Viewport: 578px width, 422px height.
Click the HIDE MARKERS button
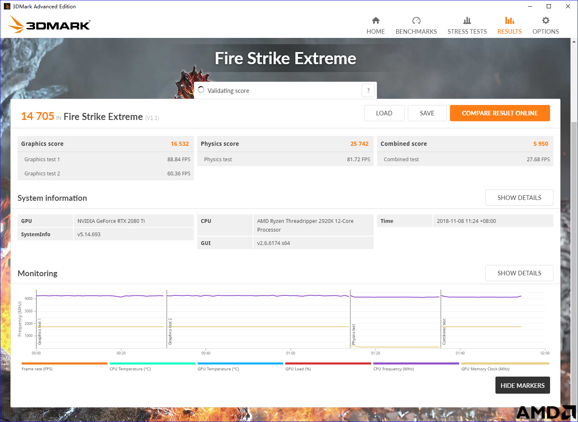[x=523, y=385]
